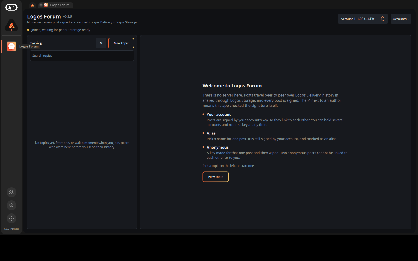Click '0.3.2 · Portable' version text
Screen dimensions: 418x261
(x=11, y=229)
